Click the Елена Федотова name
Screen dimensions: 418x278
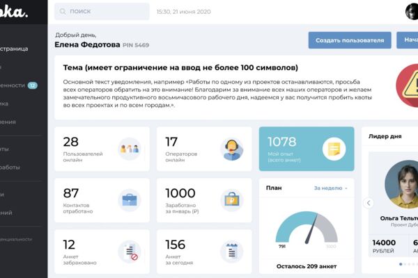click(87, 44)
